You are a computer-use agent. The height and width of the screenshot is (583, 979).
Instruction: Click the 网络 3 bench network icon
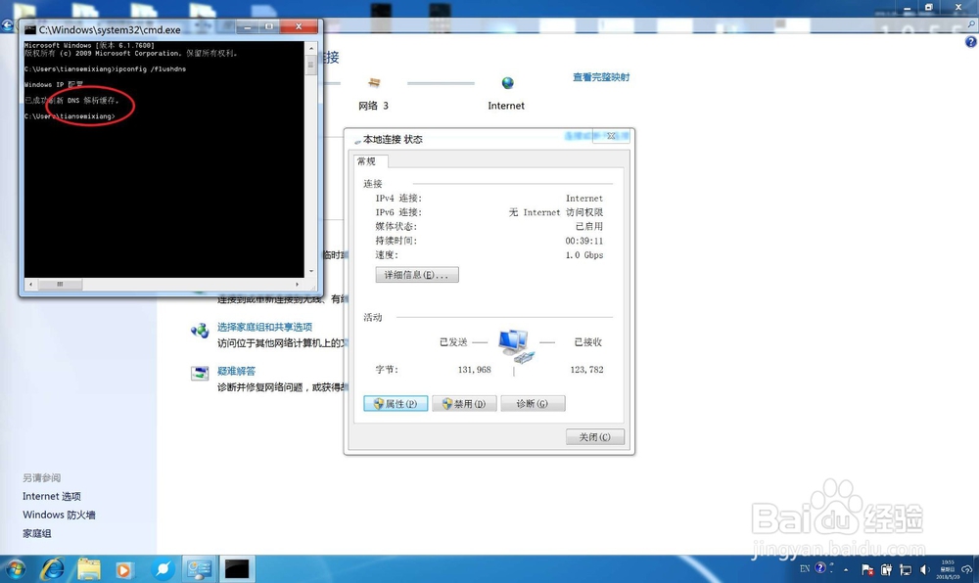coord(374,83)
